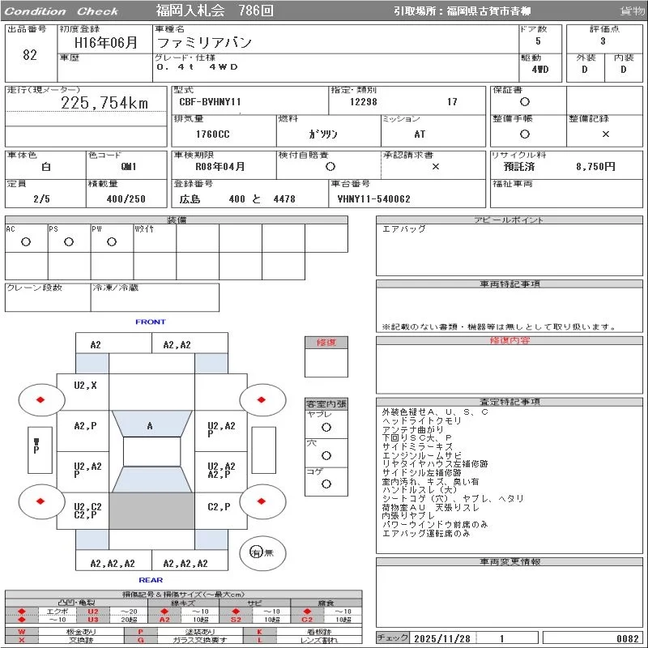
Task: Click the AC equipment circle mark
Action: coord(26,241)
